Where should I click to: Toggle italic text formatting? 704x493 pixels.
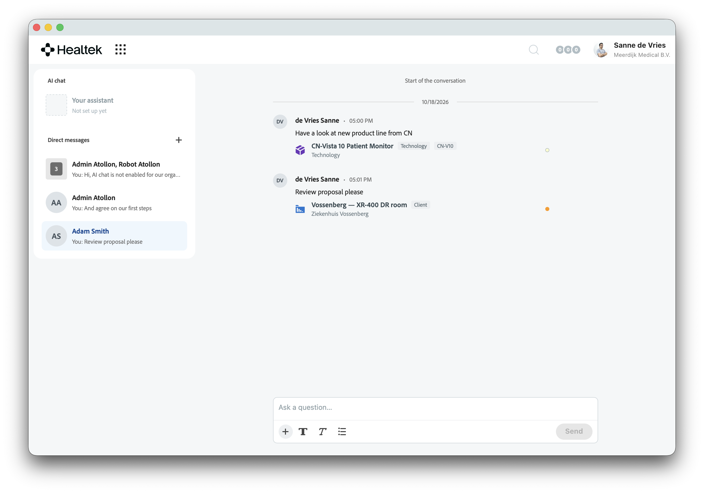click(x=322, y=431)
